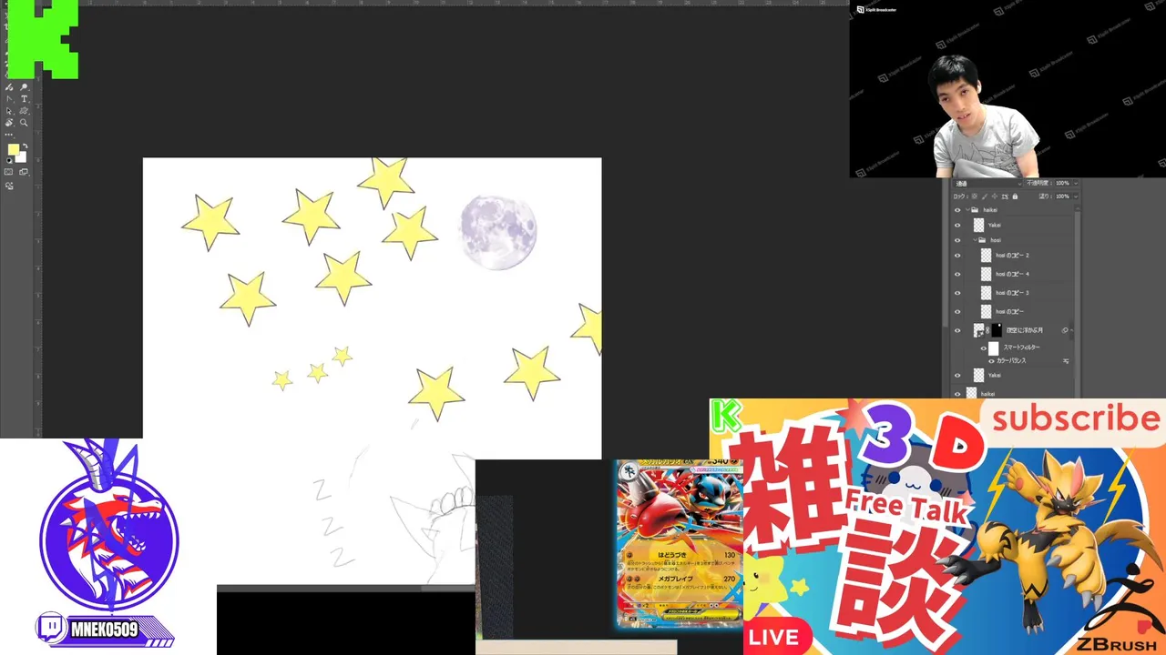Screen dimensions: 1166x655
Task: Lock artboard nesting in the Layers panel
Action: click(x=1005, y=196)
